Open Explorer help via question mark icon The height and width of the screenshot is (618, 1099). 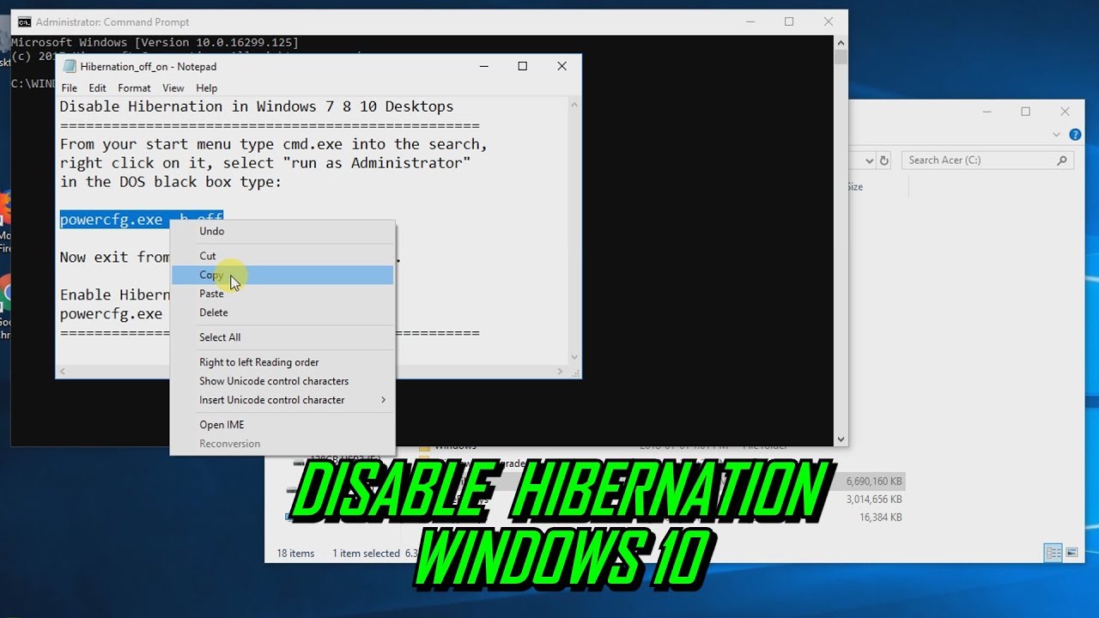click(x=1075, y=135)
